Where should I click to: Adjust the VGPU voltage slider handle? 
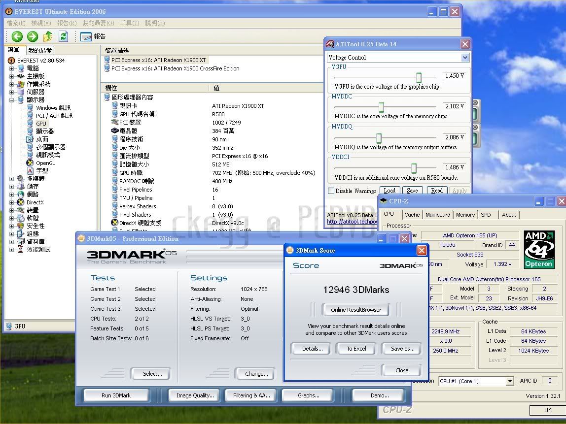click(419, 77)
